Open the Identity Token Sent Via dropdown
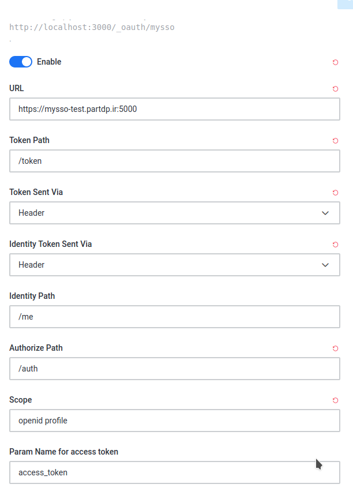Viewport: 353px width, 499px height. click(x=173, y=265)
